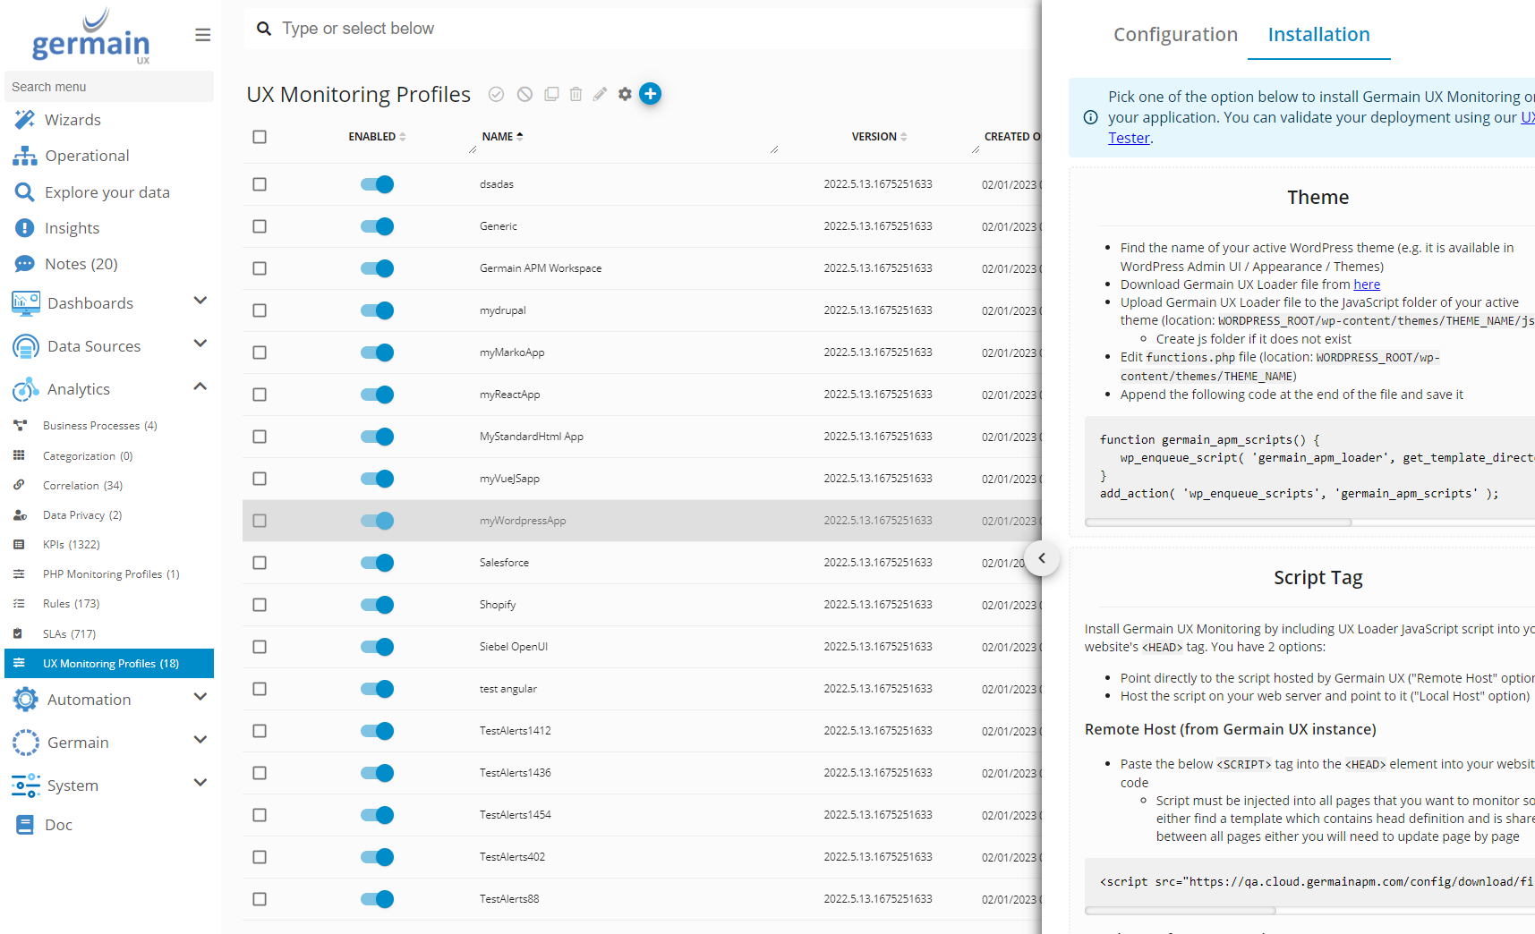1535x934 pixels.
Task: Tick the select-all checkbox in the table header
Action: [260, 137]
